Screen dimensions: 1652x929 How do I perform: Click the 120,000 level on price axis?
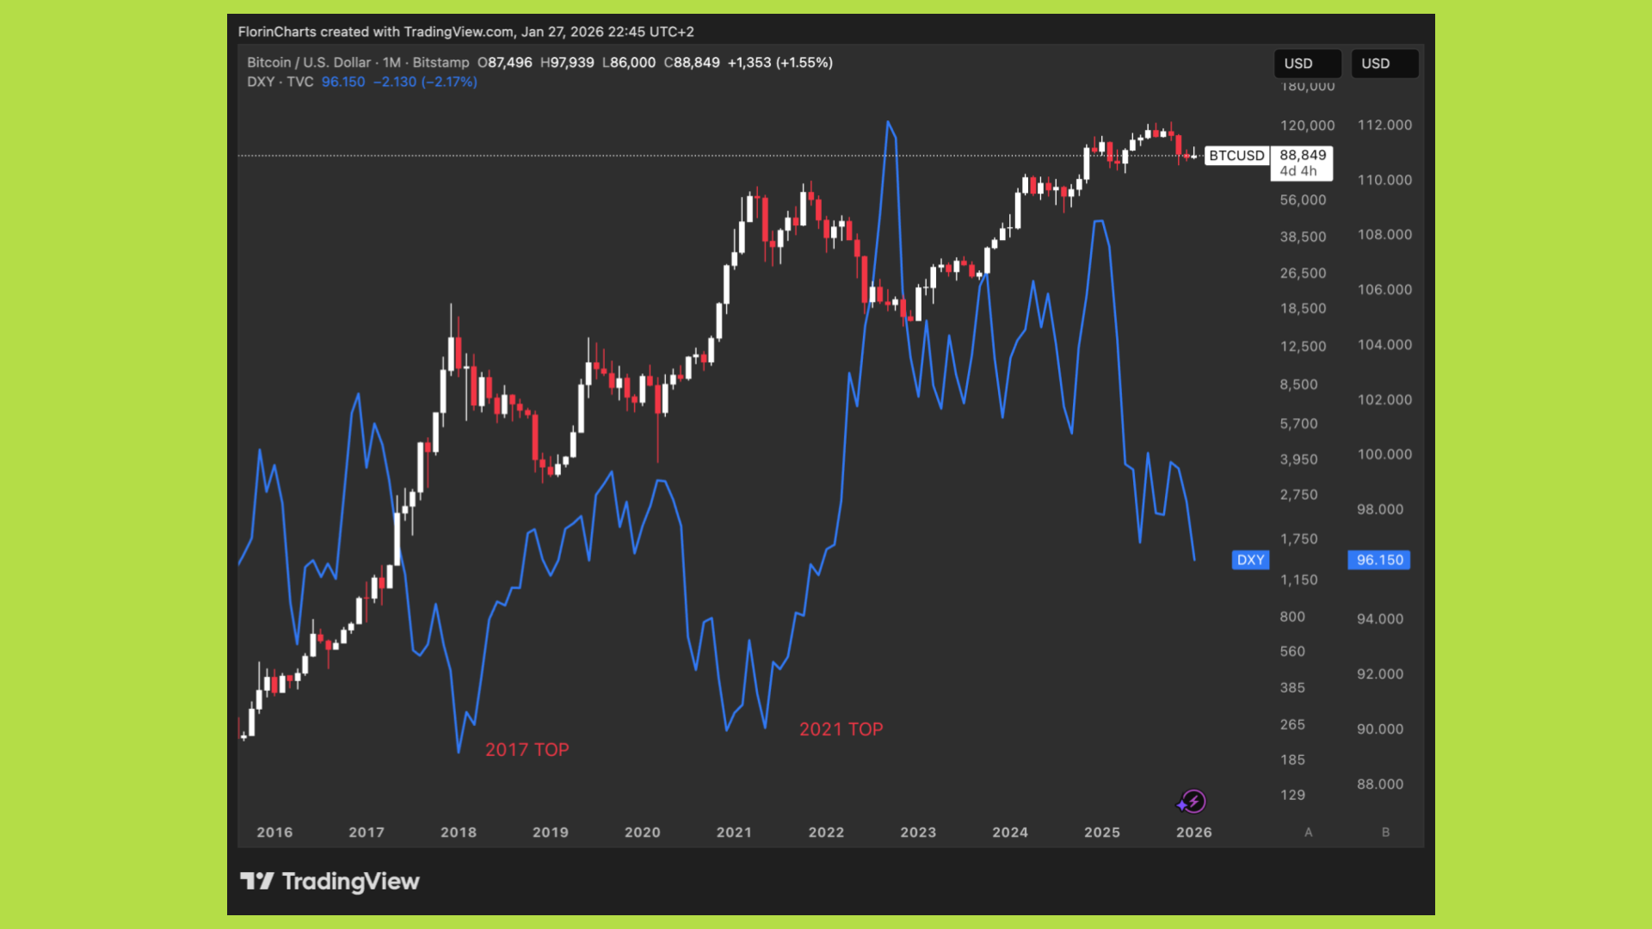click(1307, 126)
